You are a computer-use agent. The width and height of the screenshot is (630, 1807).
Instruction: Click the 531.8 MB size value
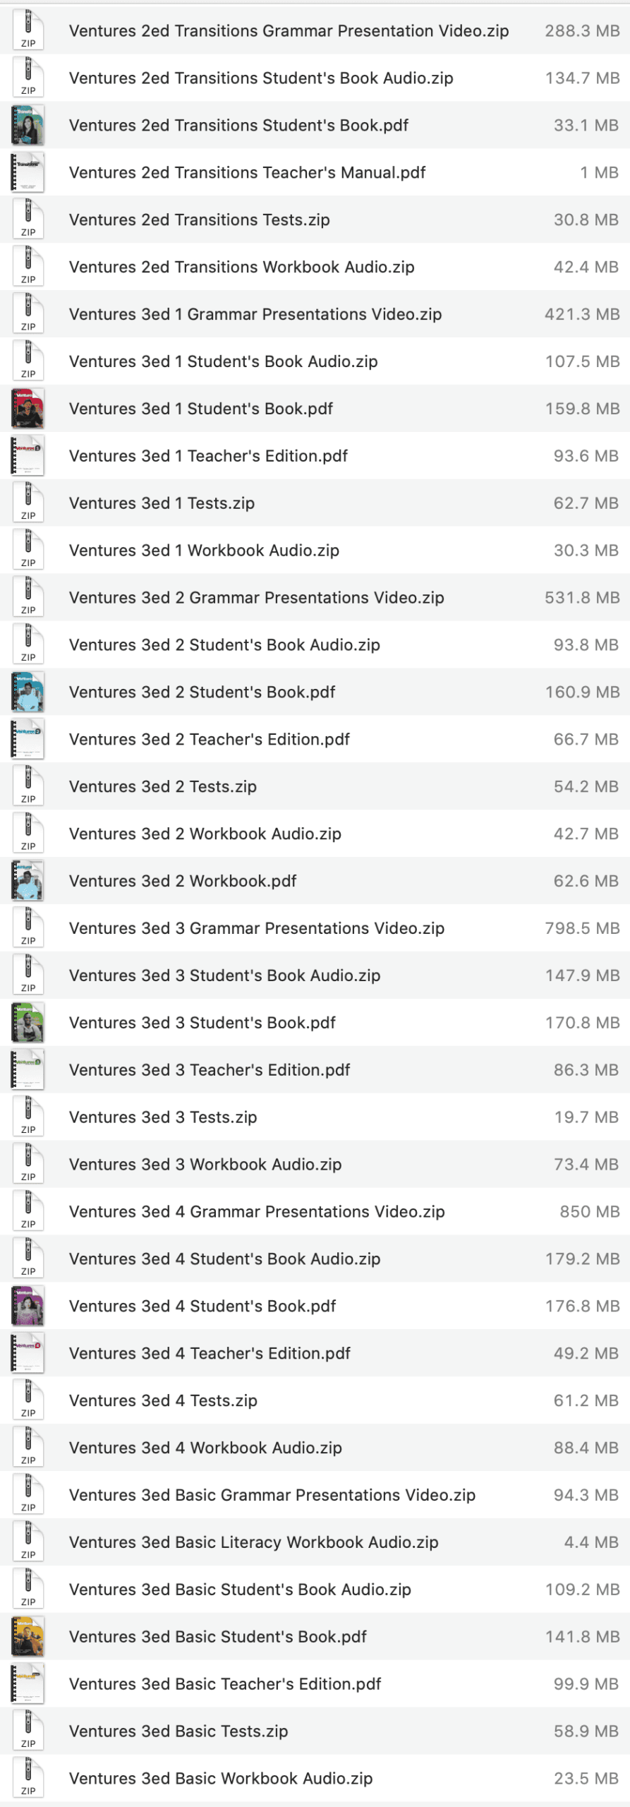pos(582,598)
